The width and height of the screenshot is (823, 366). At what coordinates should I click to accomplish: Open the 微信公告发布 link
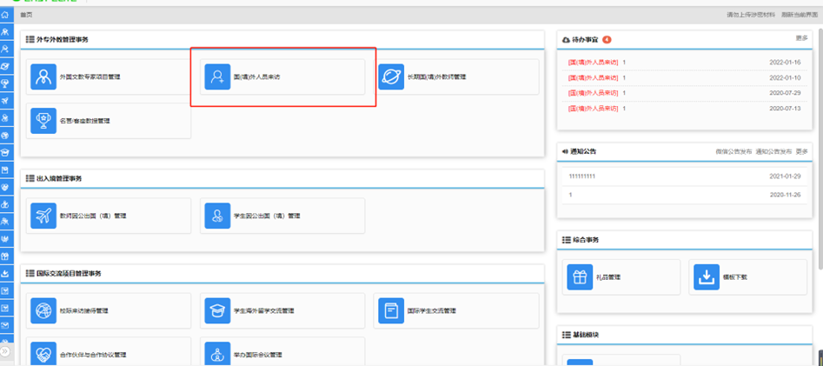click(733, 151)
